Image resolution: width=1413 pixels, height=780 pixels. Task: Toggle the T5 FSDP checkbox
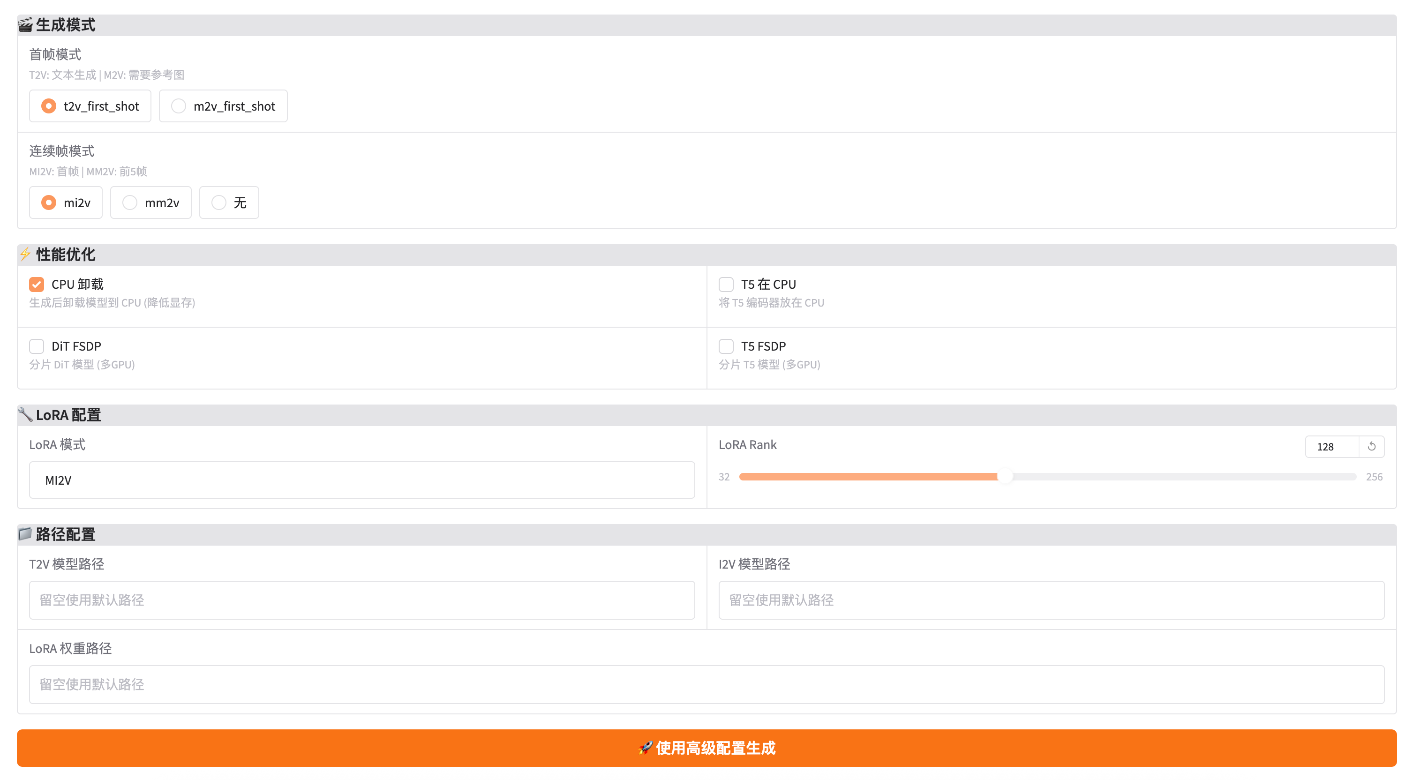[x=726, y=346]
